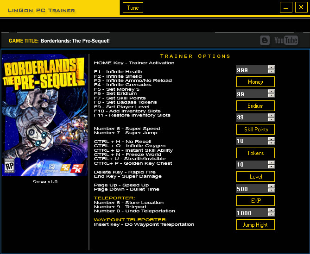Increase the money value 999 with up arrow
The height and width of the screenshot is (254, 310).
(271, 67)
